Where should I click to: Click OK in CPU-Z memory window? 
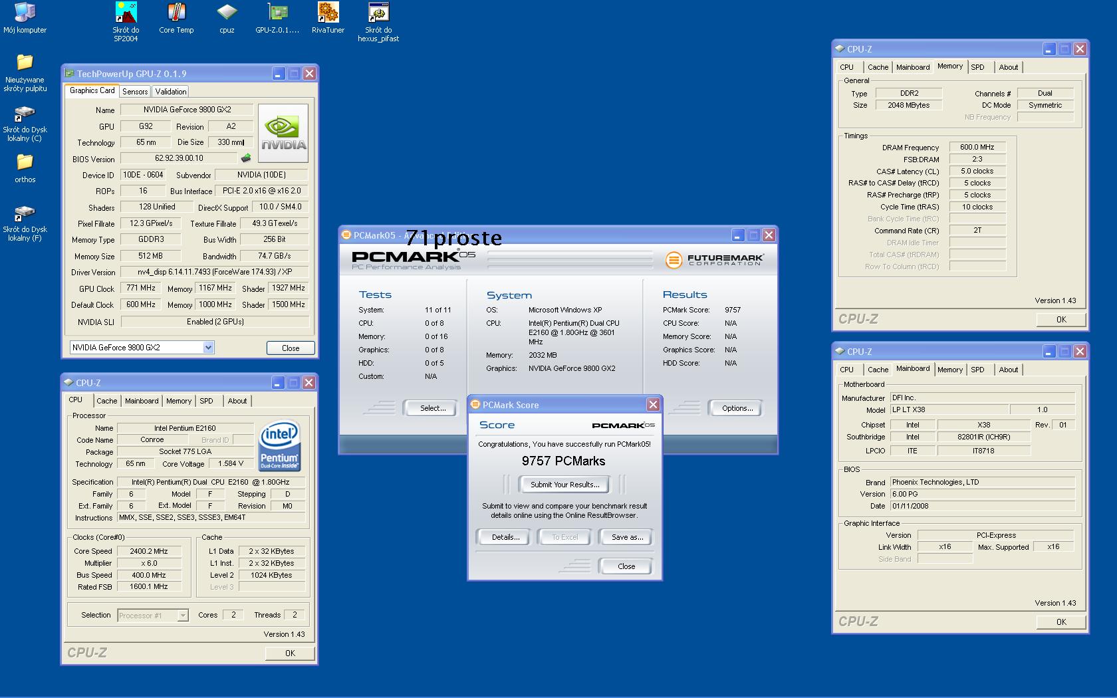click(x=1061, y=319)
